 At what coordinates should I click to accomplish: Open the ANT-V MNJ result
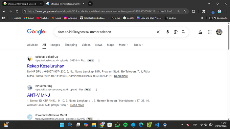38,95
